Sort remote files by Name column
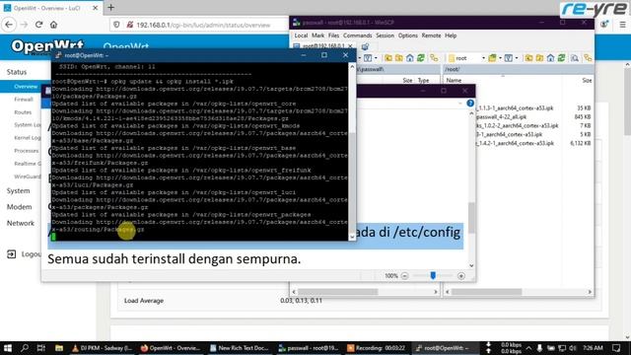Viewport: 631px width, 355px height. [x=454, y=81]
